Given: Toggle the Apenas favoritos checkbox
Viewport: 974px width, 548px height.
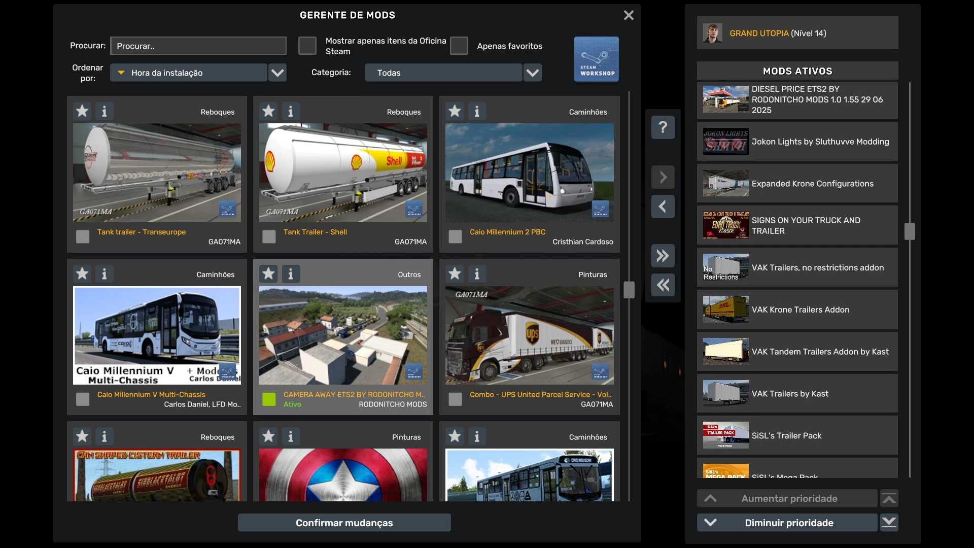Looking at the screenshot, I should (459, 46).
